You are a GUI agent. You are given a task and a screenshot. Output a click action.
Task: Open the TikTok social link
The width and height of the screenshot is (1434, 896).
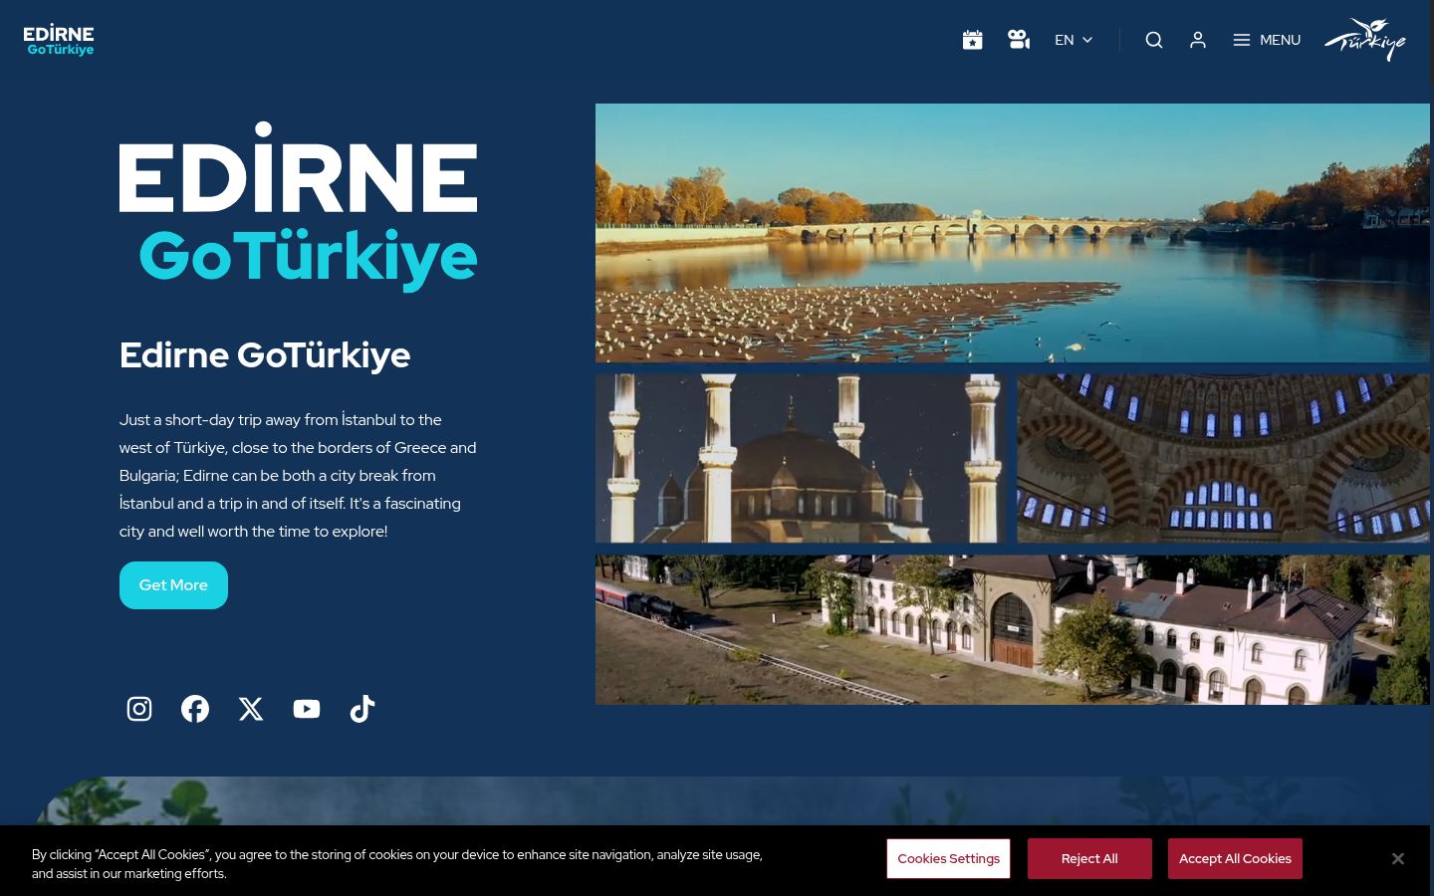pos(362,709)
